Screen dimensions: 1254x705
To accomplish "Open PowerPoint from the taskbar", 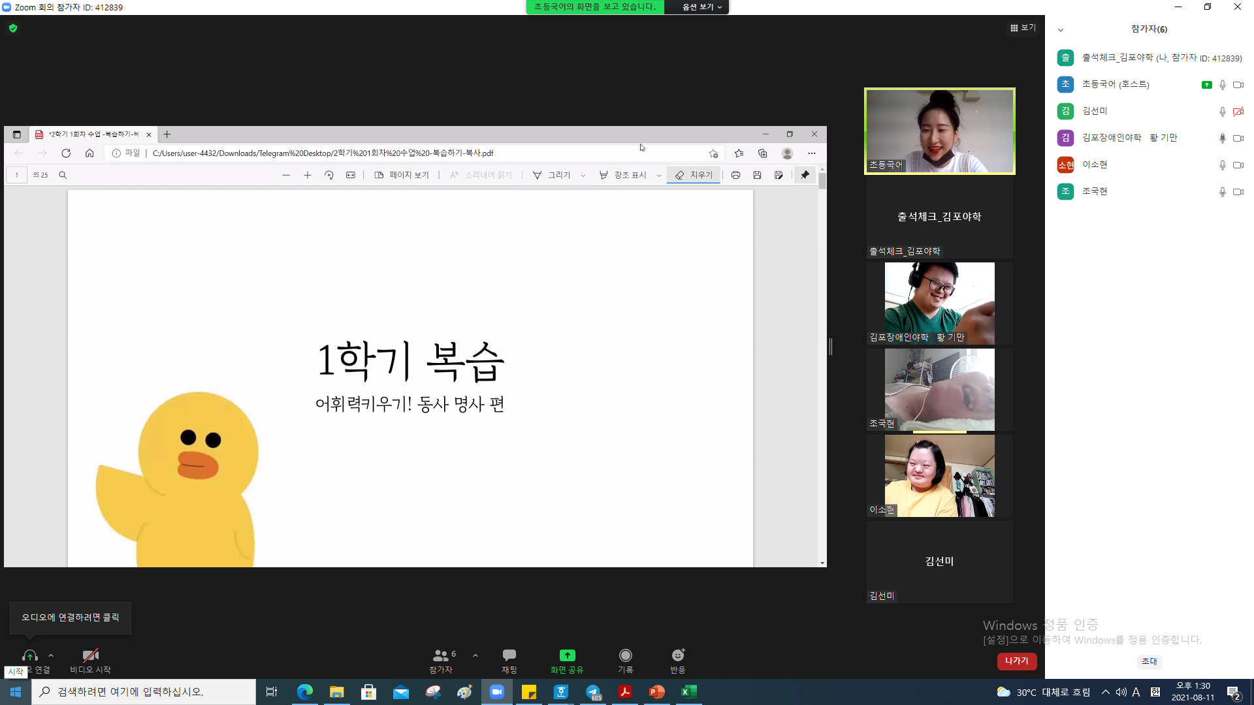I will 657,692.
